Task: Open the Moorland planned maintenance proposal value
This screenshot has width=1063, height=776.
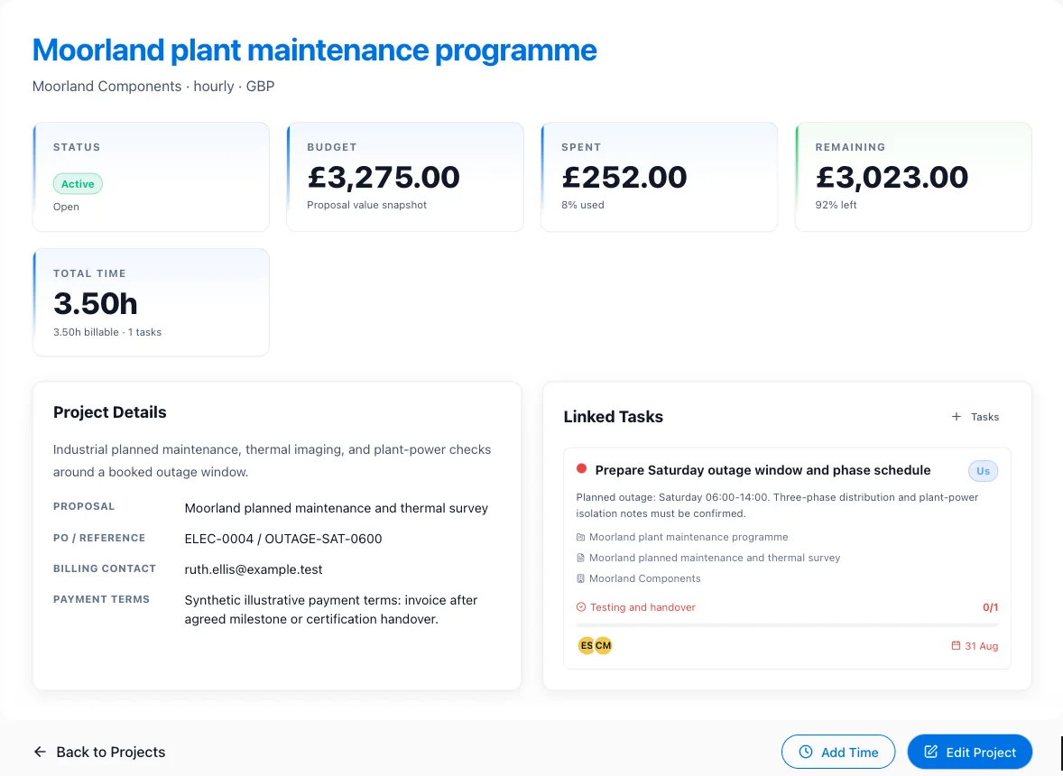Action: [x=337, y=508]
